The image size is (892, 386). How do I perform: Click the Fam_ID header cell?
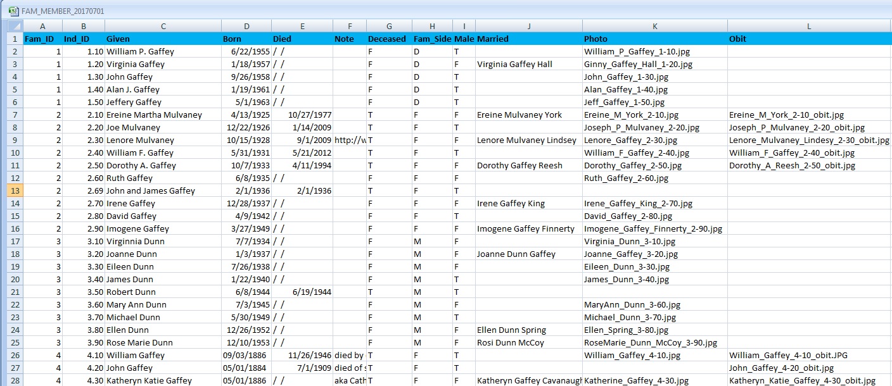coord(42,39)
